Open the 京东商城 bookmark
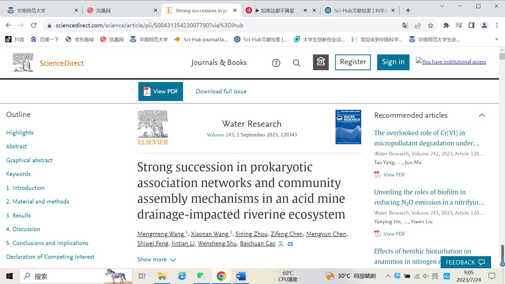 click(80, 39)
